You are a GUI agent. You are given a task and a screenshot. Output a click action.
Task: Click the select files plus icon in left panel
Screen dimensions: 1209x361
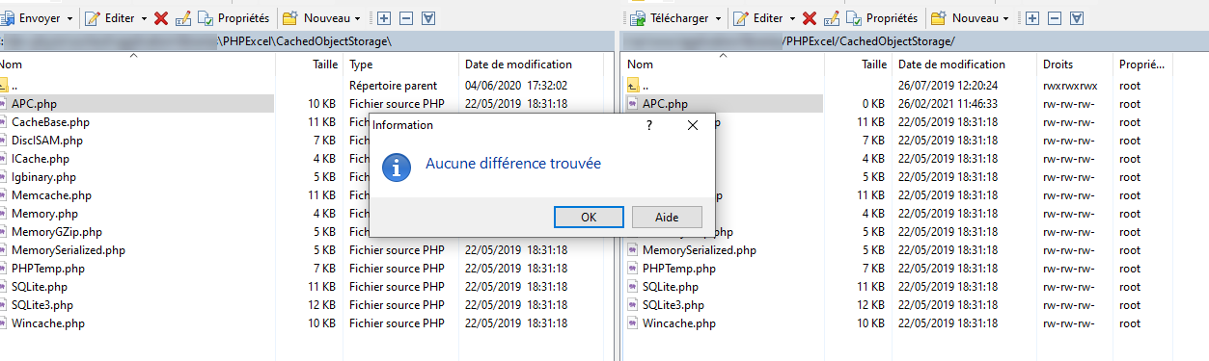coord(384,18)
